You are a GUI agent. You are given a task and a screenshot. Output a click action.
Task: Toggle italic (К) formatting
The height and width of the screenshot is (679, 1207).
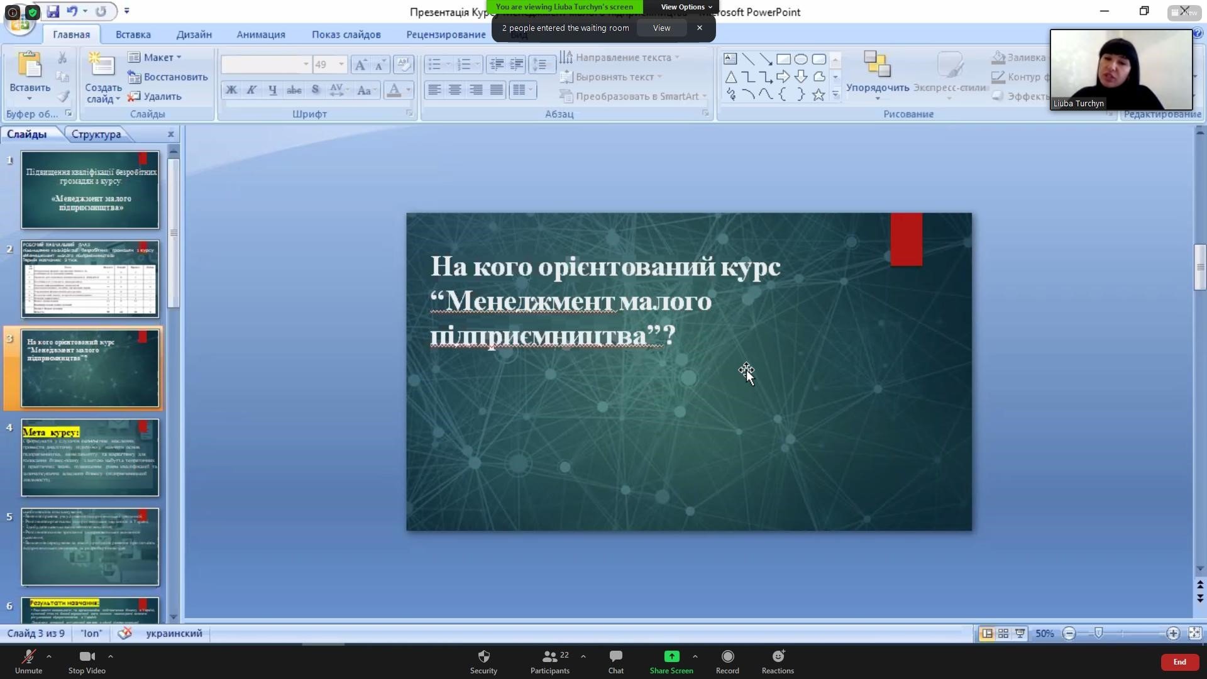click(x=251, y=90)
